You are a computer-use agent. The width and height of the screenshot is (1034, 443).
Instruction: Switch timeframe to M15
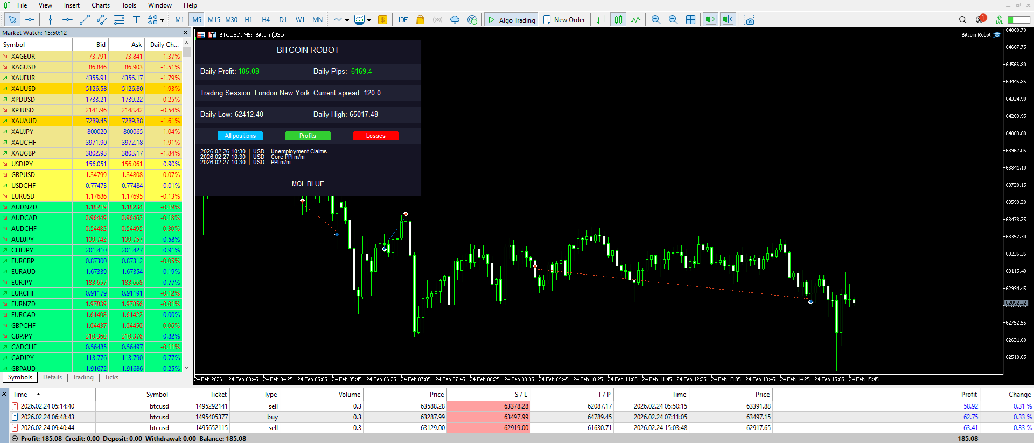214,20
